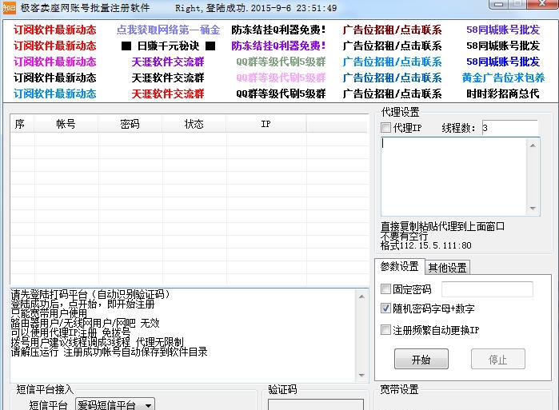Click the 状态 column header

click(194, 124)
